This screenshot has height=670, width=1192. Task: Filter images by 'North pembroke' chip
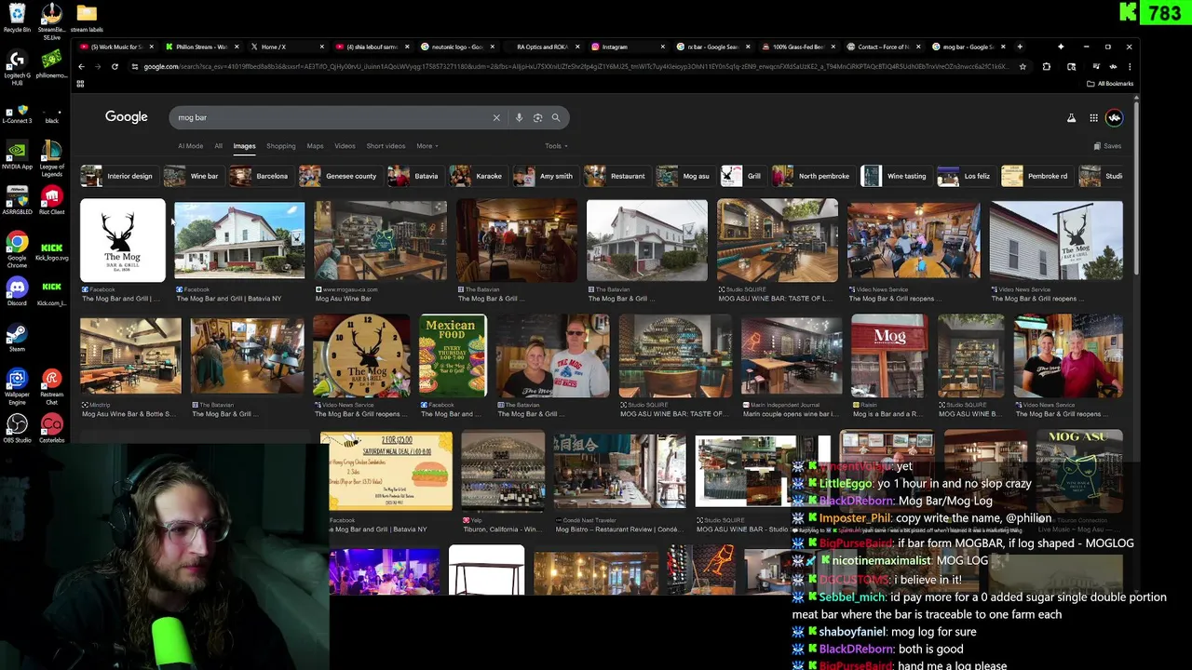coord(813,176)
